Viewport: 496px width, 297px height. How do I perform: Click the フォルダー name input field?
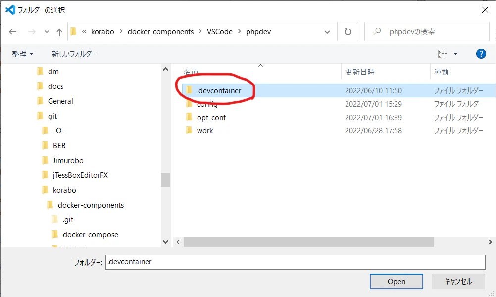point(296,262)
